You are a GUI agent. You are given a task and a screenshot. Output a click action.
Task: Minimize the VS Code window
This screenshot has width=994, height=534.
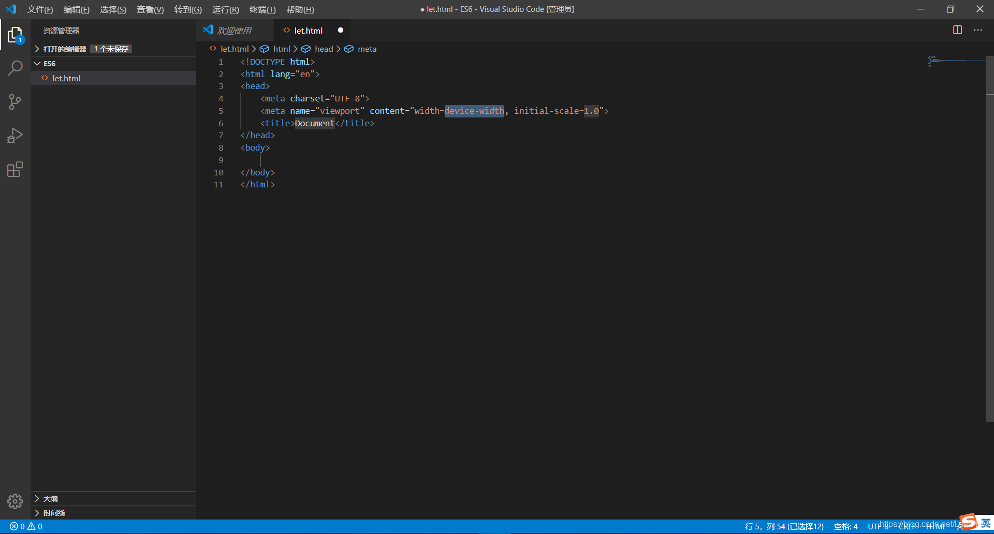pyautogui.click(x=920, y=9)
